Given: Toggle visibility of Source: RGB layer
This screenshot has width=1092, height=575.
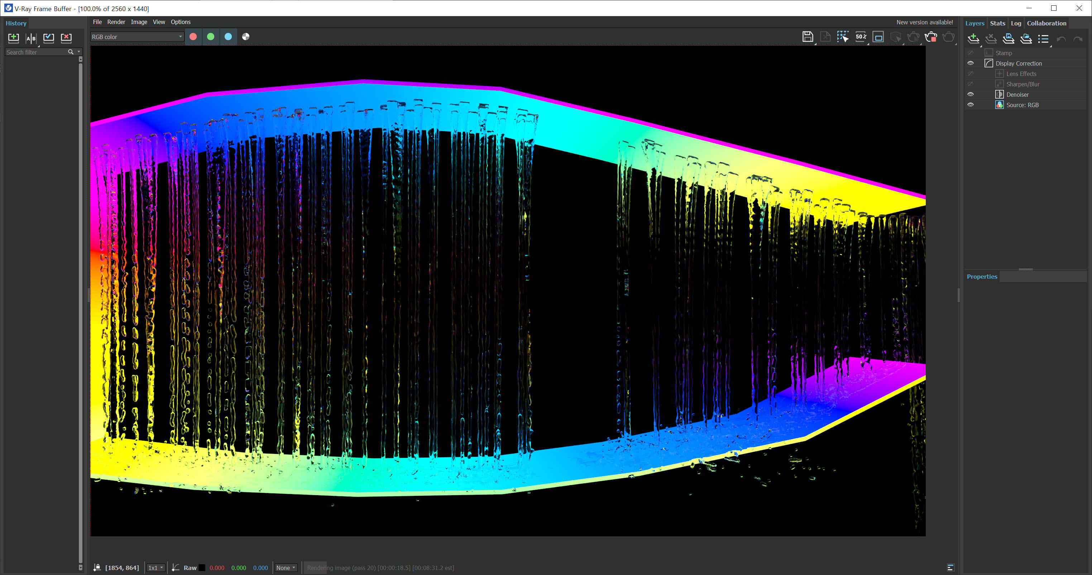Looking at the screenshot, I should [970, 105].
